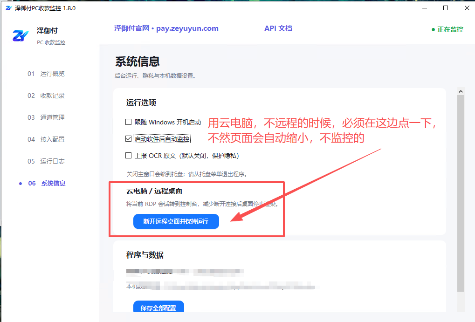Click 断开远程桌面并保持运行 button
The image size is (475, 322).
(x=176, y=221)
